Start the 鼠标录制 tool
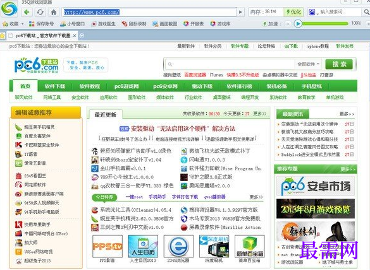The image size is (370, 270). [x=134, y=24]
